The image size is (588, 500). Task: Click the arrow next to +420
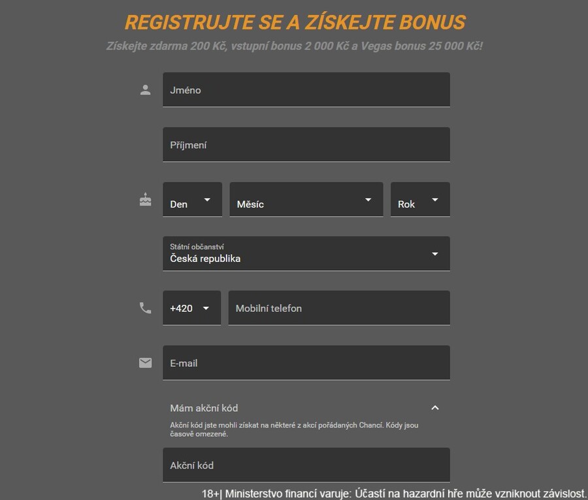206,308
